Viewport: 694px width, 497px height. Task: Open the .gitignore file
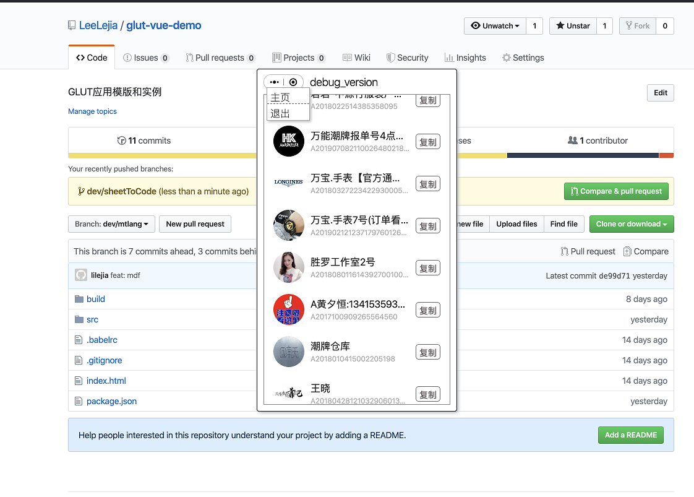104,360
